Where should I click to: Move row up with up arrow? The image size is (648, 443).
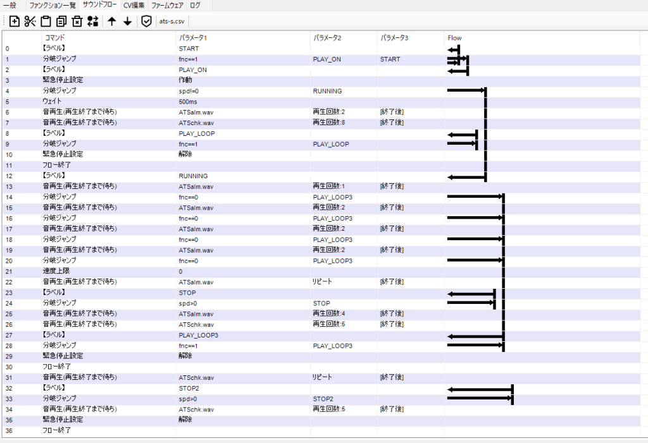112,21
